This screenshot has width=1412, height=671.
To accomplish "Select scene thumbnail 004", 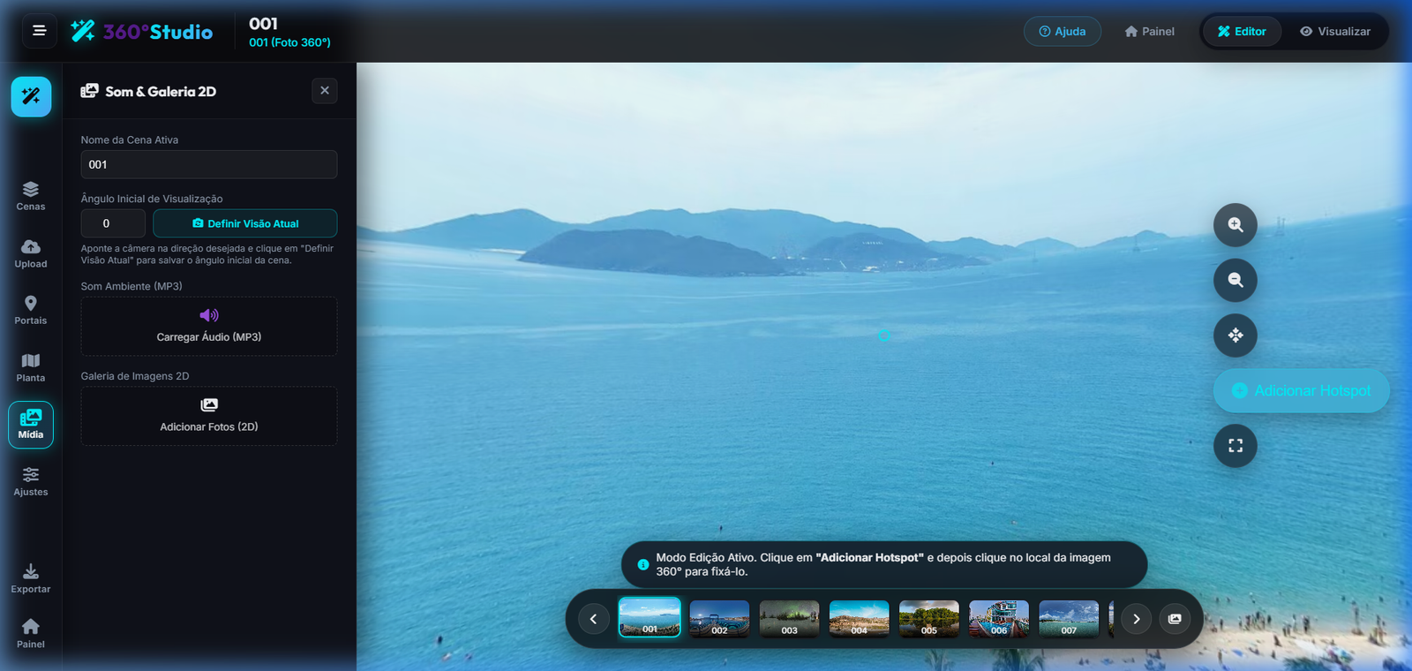I will [860, 619].
